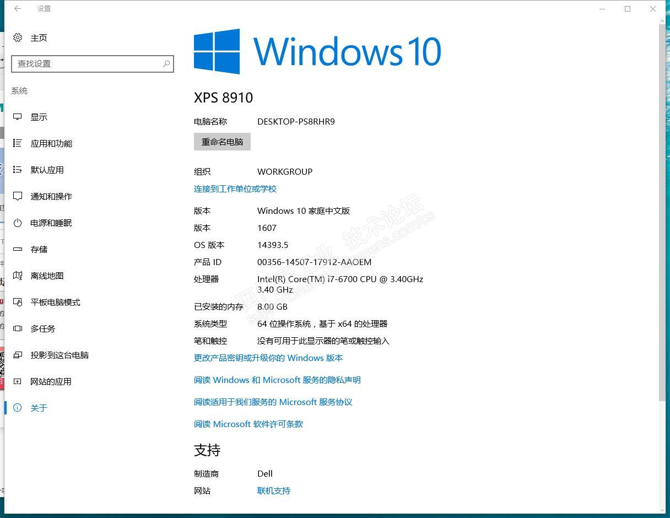Open 联机支持 website link
This screenshot has width=670, height=518.
click(274, 490)
